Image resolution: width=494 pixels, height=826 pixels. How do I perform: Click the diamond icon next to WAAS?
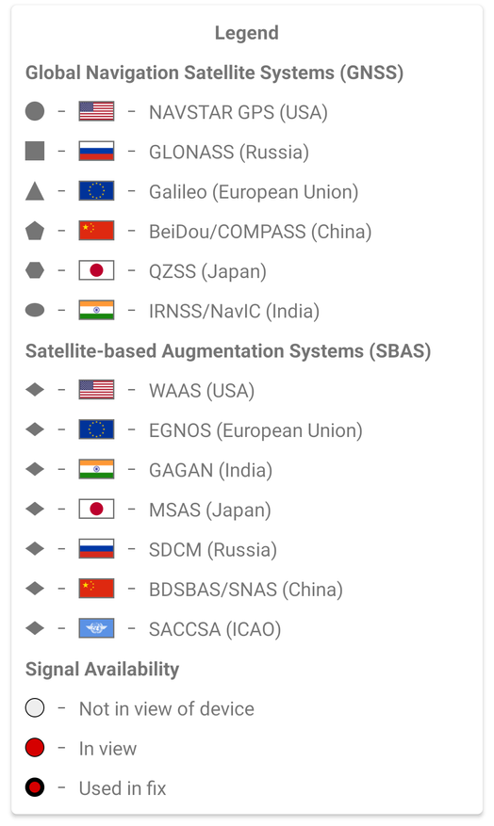pyautogui.click(x=35, y=389)
